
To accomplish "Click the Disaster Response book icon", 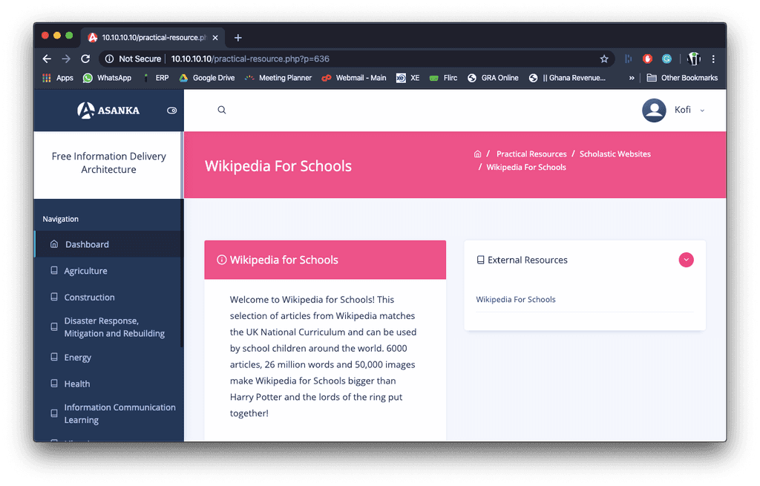I will pyautogui.click(x=54, y=326).
